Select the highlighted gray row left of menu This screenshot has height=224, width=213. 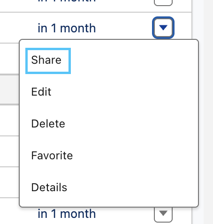[10, 90]
